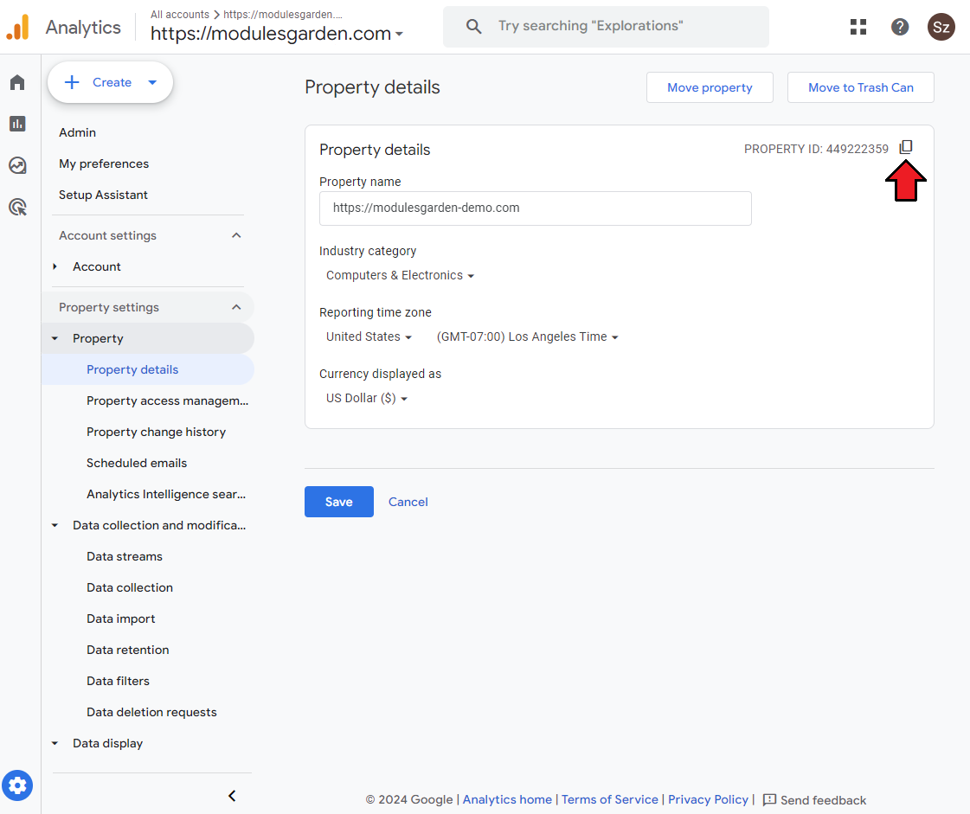Copy the property ID with copy icon
The width and height of the screenshot is (970, 814).
click(x=906, y=147)
